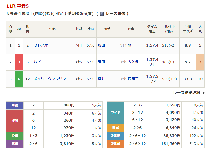Open trainer 西園正 stable link
Viewport: 210px width, 151px height.
[133, 79]
